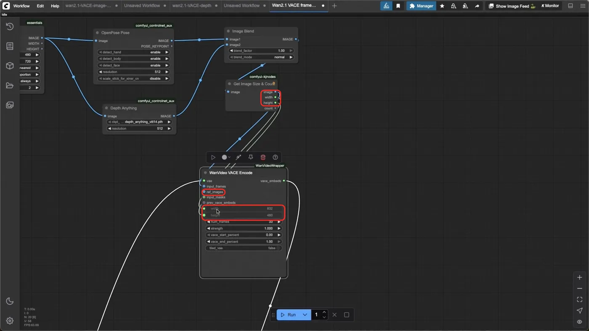Toggle link visibility eye icon
This screenshot has height=331, width=589.
pos(579,322)
